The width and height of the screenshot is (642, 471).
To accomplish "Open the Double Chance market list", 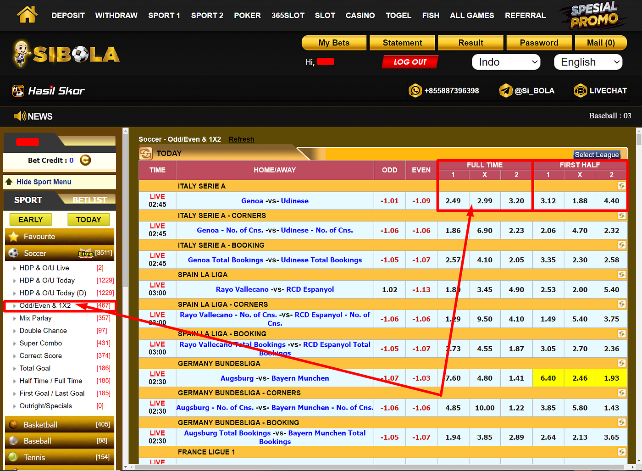I will pyautogui.click(x=43, y=331).
